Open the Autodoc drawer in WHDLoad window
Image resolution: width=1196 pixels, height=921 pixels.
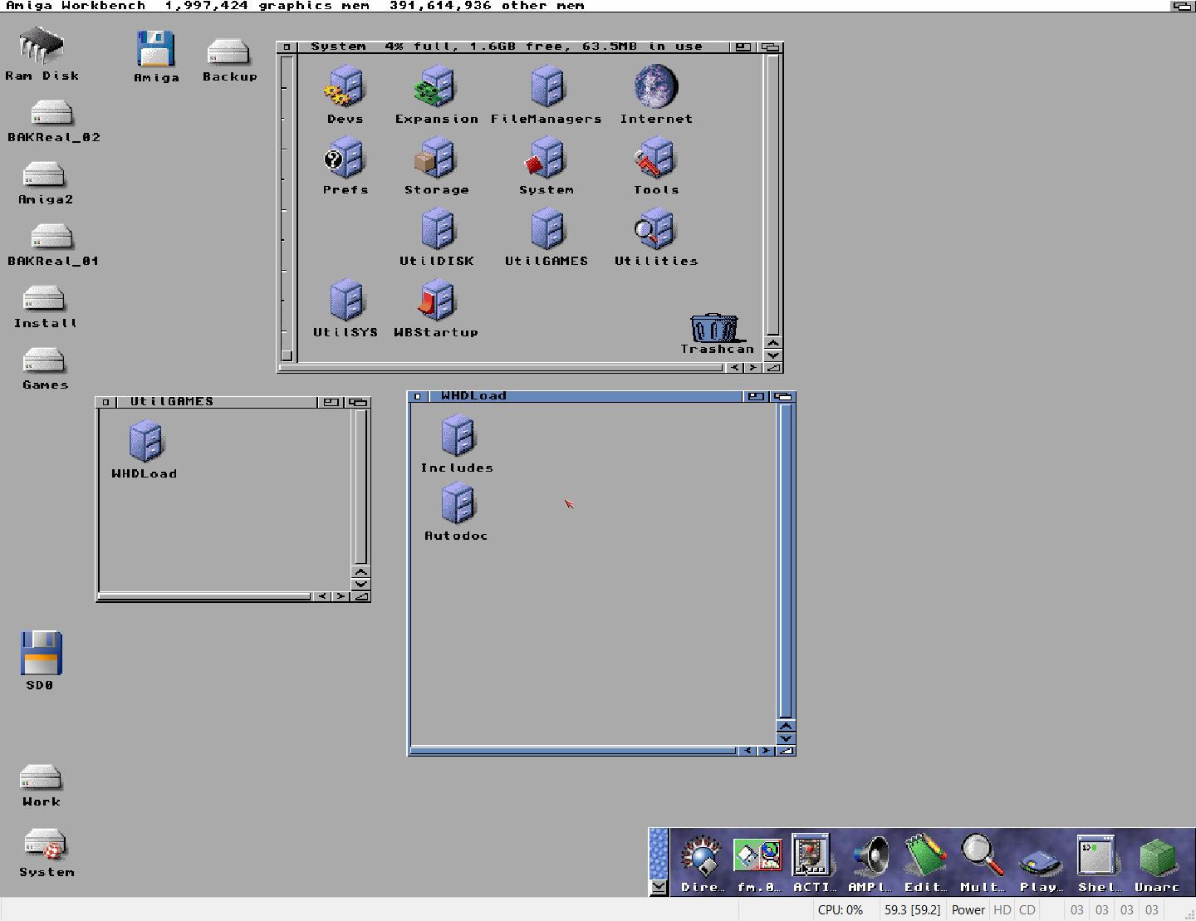(457, 503)
